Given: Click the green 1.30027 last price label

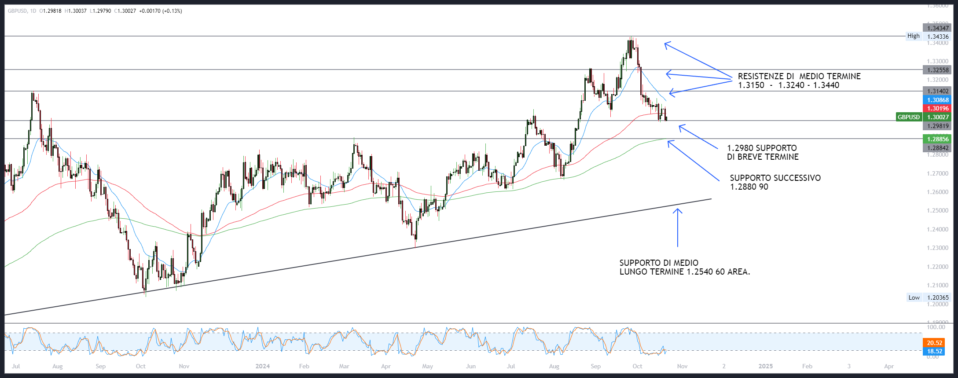Looking at the screenshot, I should tap(938, 117).
